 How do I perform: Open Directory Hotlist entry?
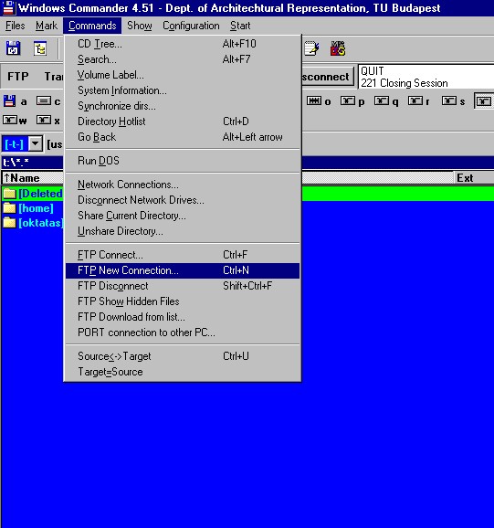pos(183,121)
